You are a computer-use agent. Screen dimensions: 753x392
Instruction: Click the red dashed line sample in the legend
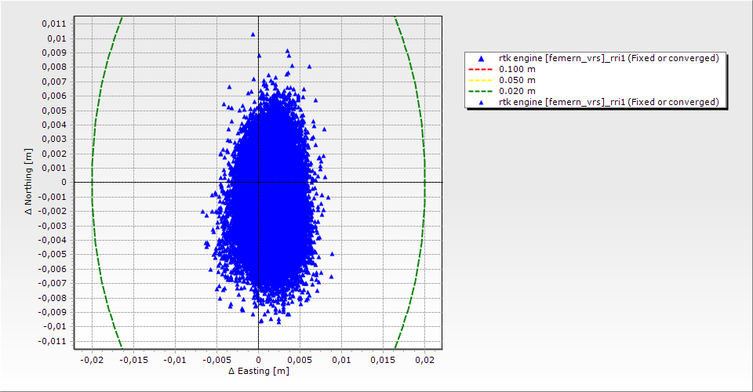click(481, 69)
